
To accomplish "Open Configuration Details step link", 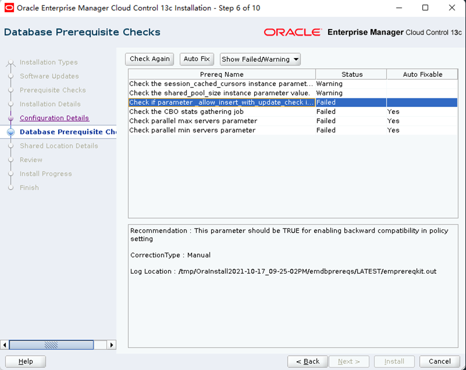I will [54, 118].
